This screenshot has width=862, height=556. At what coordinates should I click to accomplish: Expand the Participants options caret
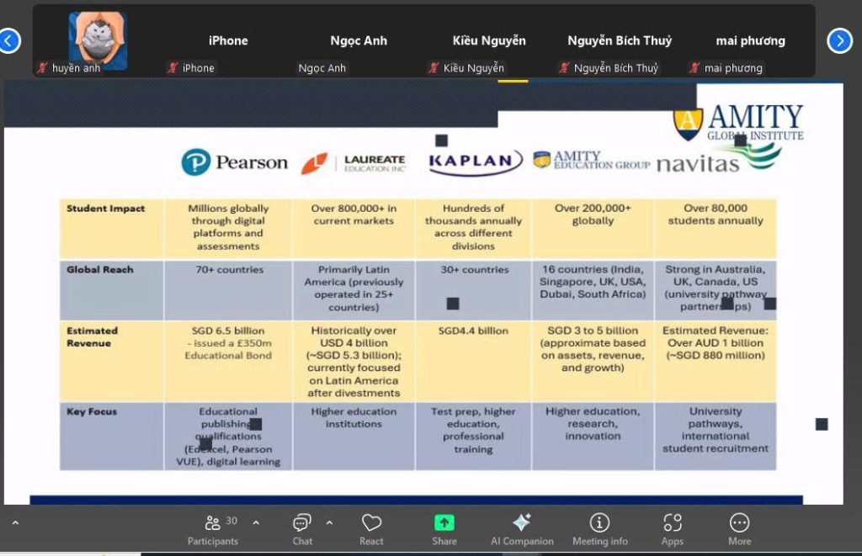256,523
